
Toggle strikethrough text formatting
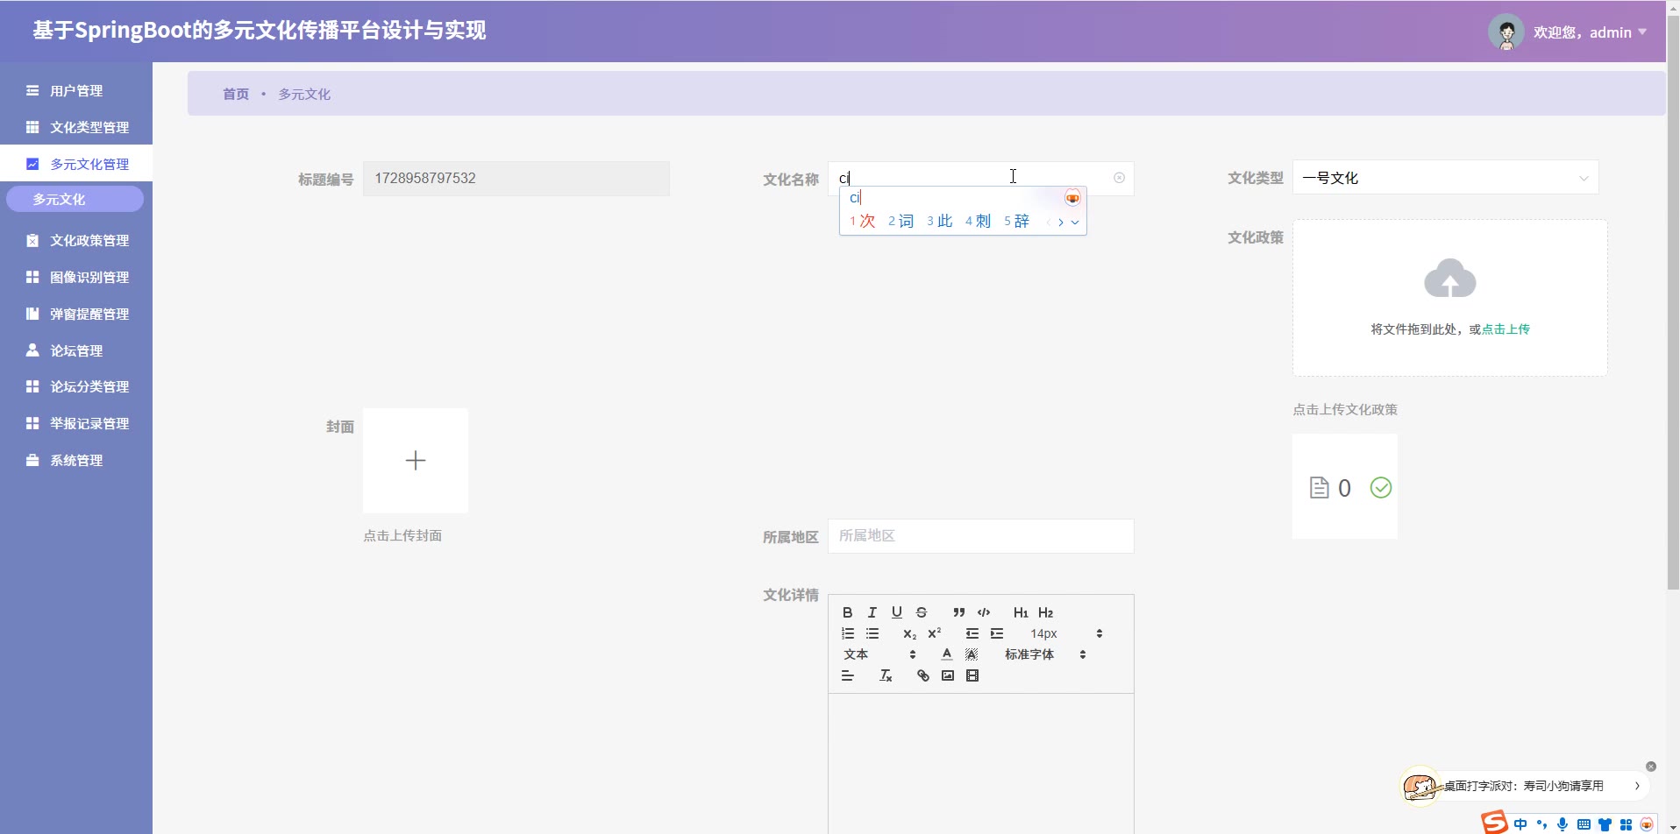pos(922,612)
